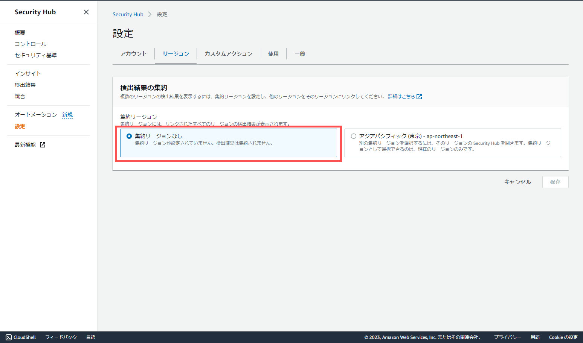583x343 pixels.
Task: Go to 概要 in sidebar
Action: [20, 33]
